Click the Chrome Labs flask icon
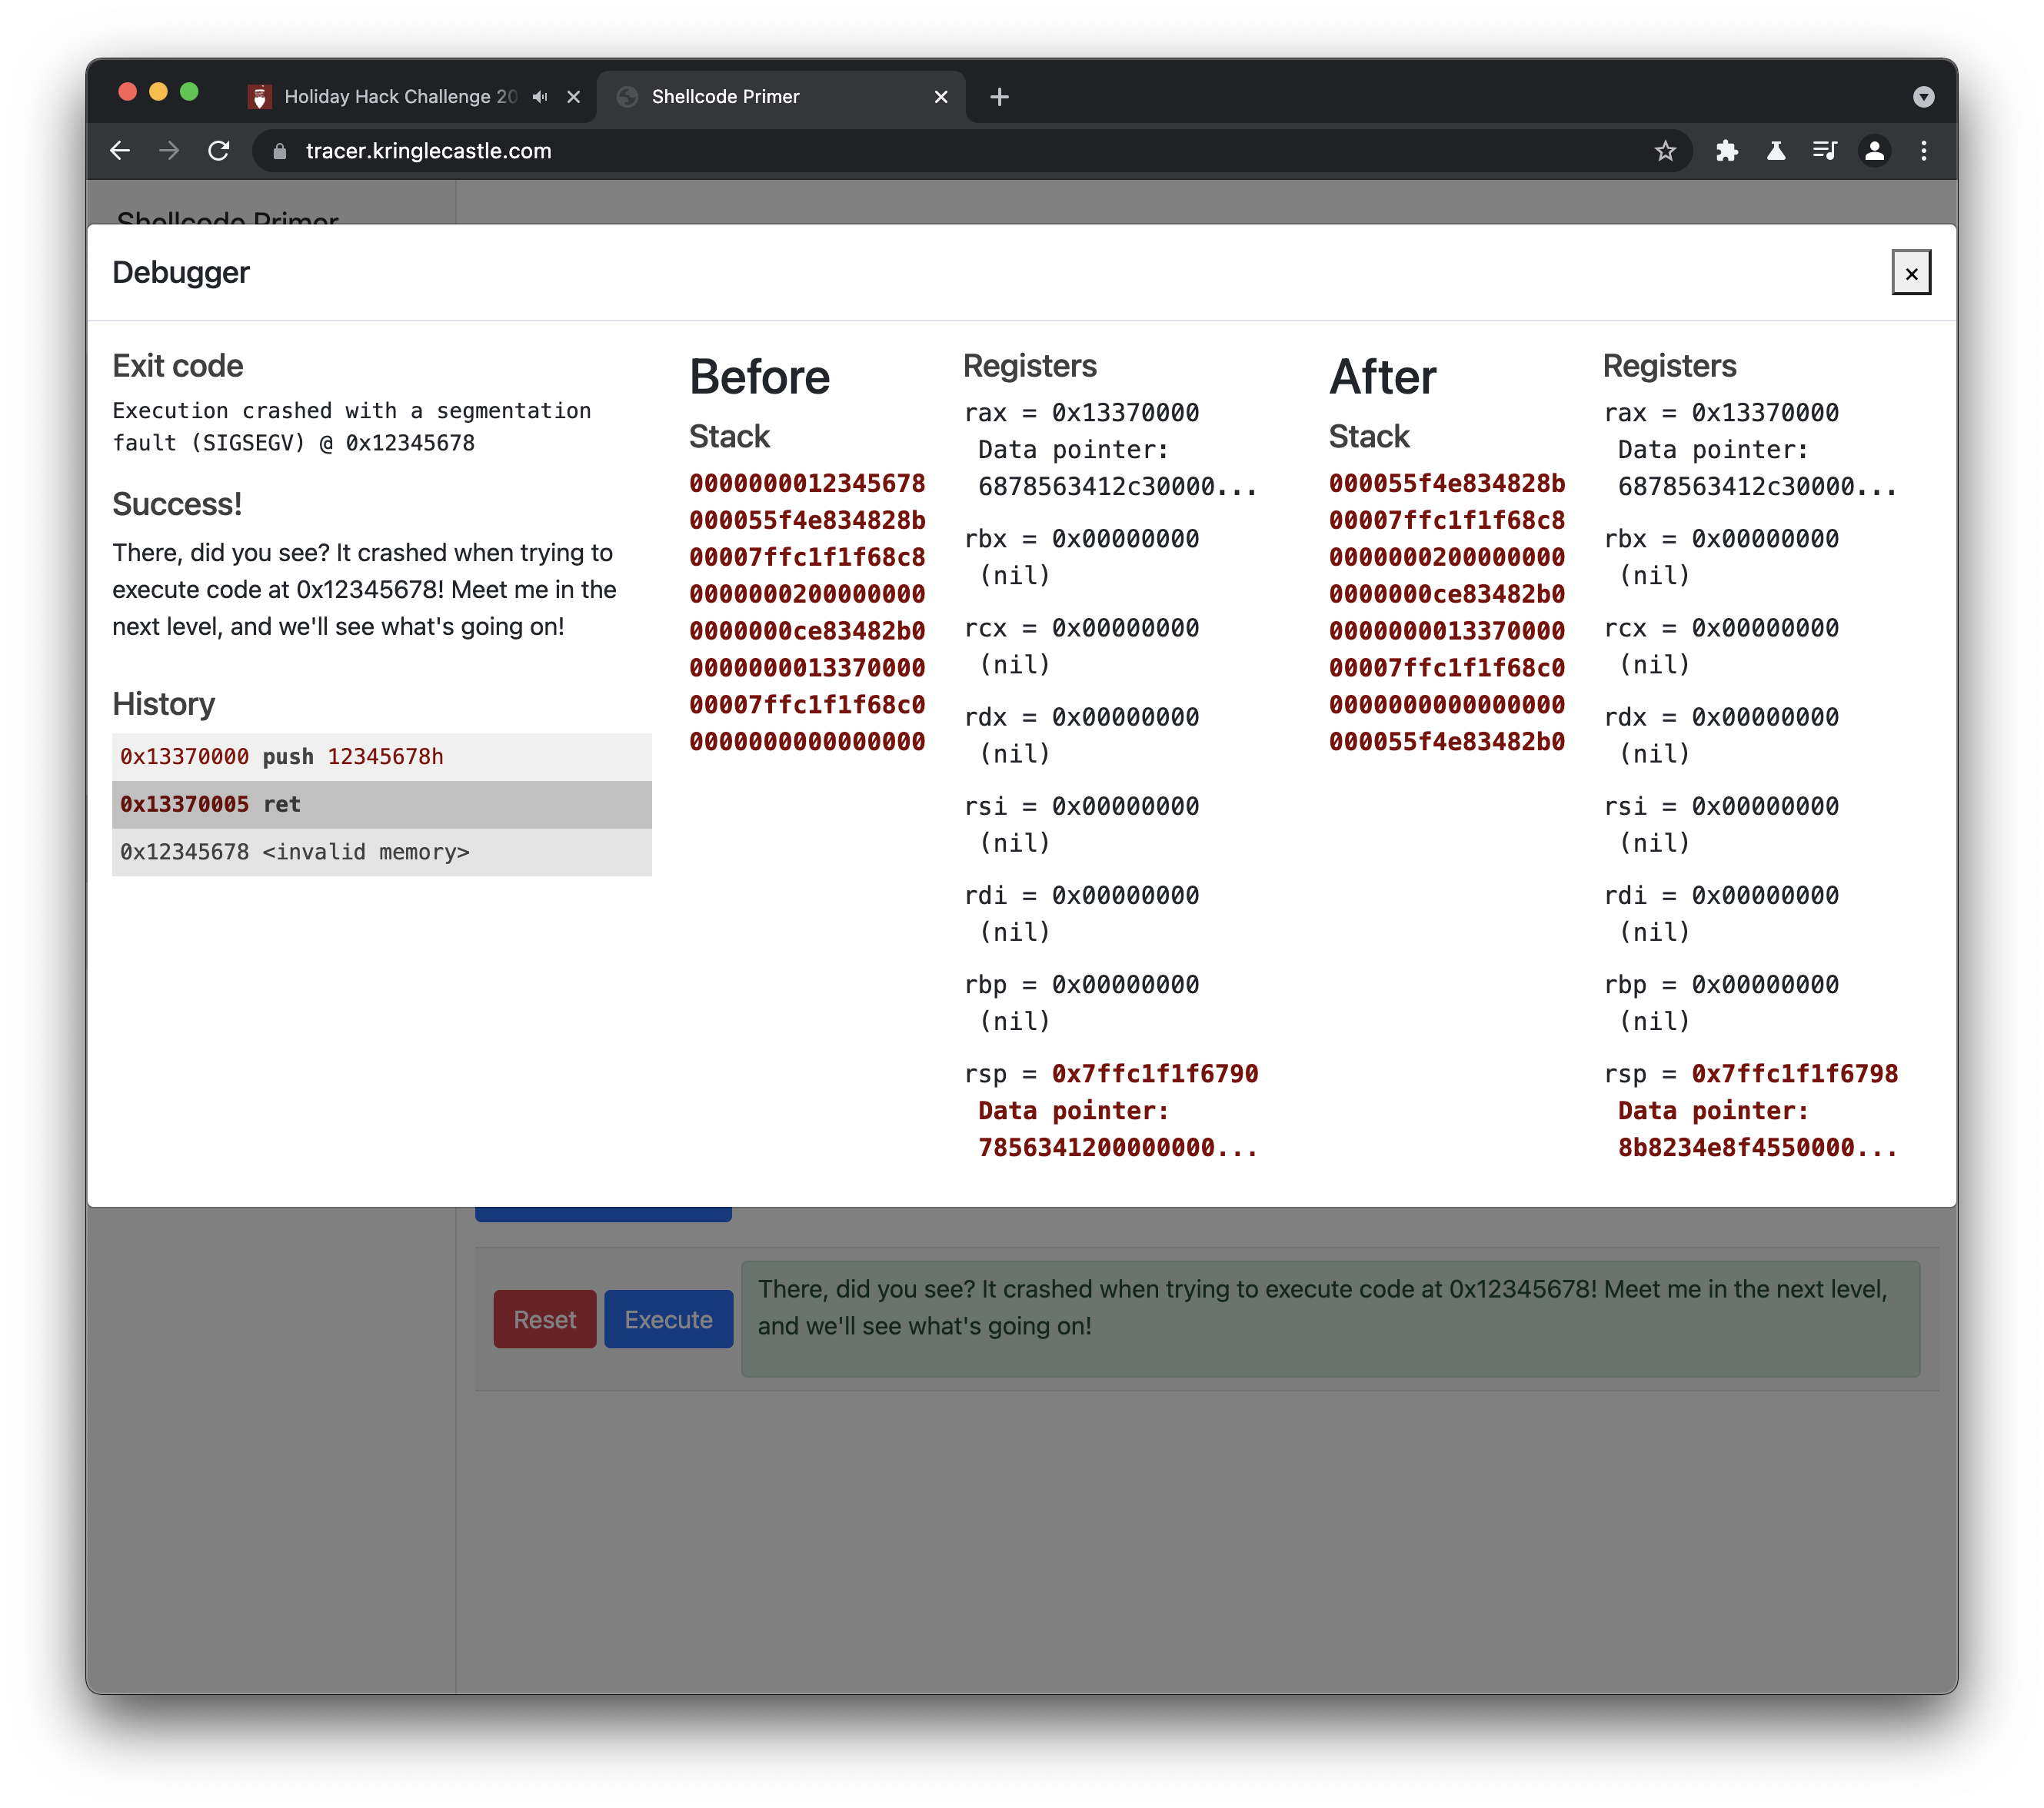This screenshot has width=2044, height=1808. [x=1776, y=151]
